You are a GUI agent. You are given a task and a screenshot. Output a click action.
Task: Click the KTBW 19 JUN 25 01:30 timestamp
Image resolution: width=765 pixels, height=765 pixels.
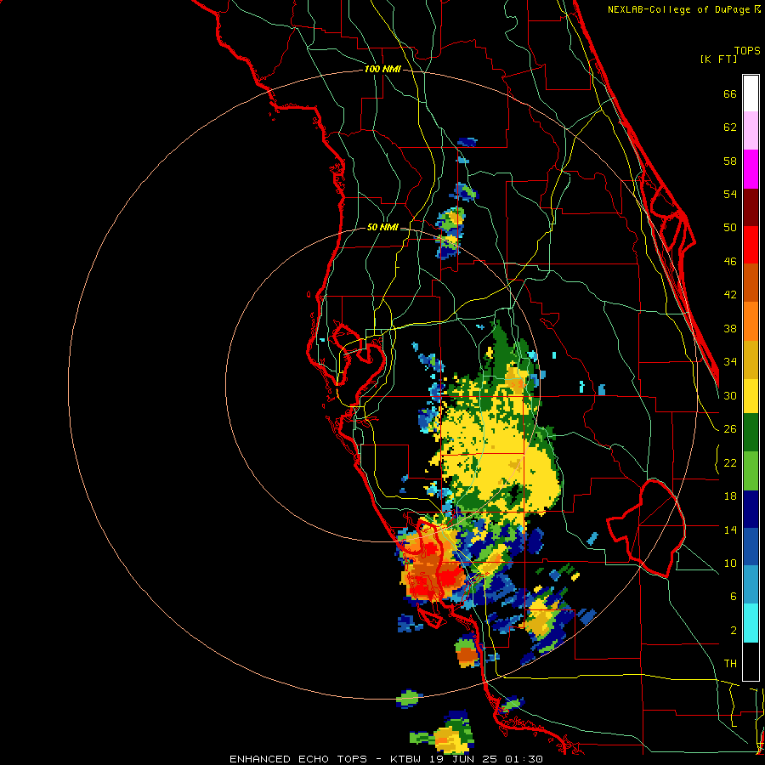tap(467, 759)
